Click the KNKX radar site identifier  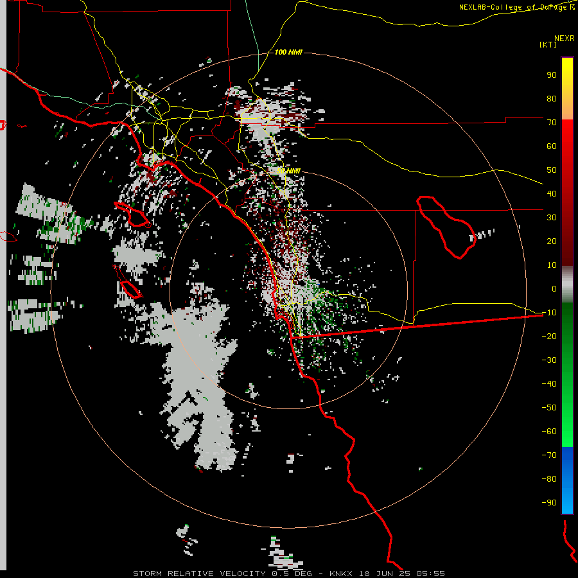point(340,574)
